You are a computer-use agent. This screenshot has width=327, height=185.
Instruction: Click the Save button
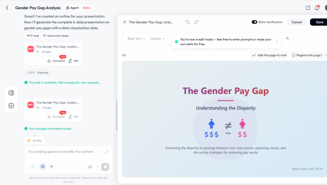[x=319, y=22]
